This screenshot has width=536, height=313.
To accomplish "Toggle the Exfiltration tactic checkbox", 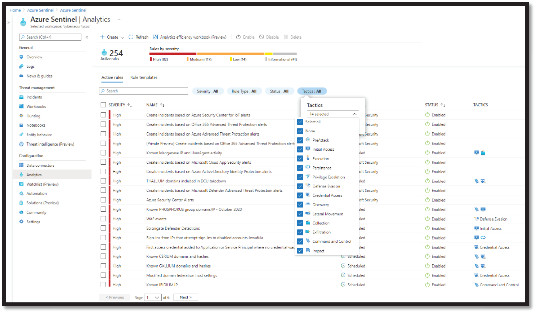I will [300, 232].
